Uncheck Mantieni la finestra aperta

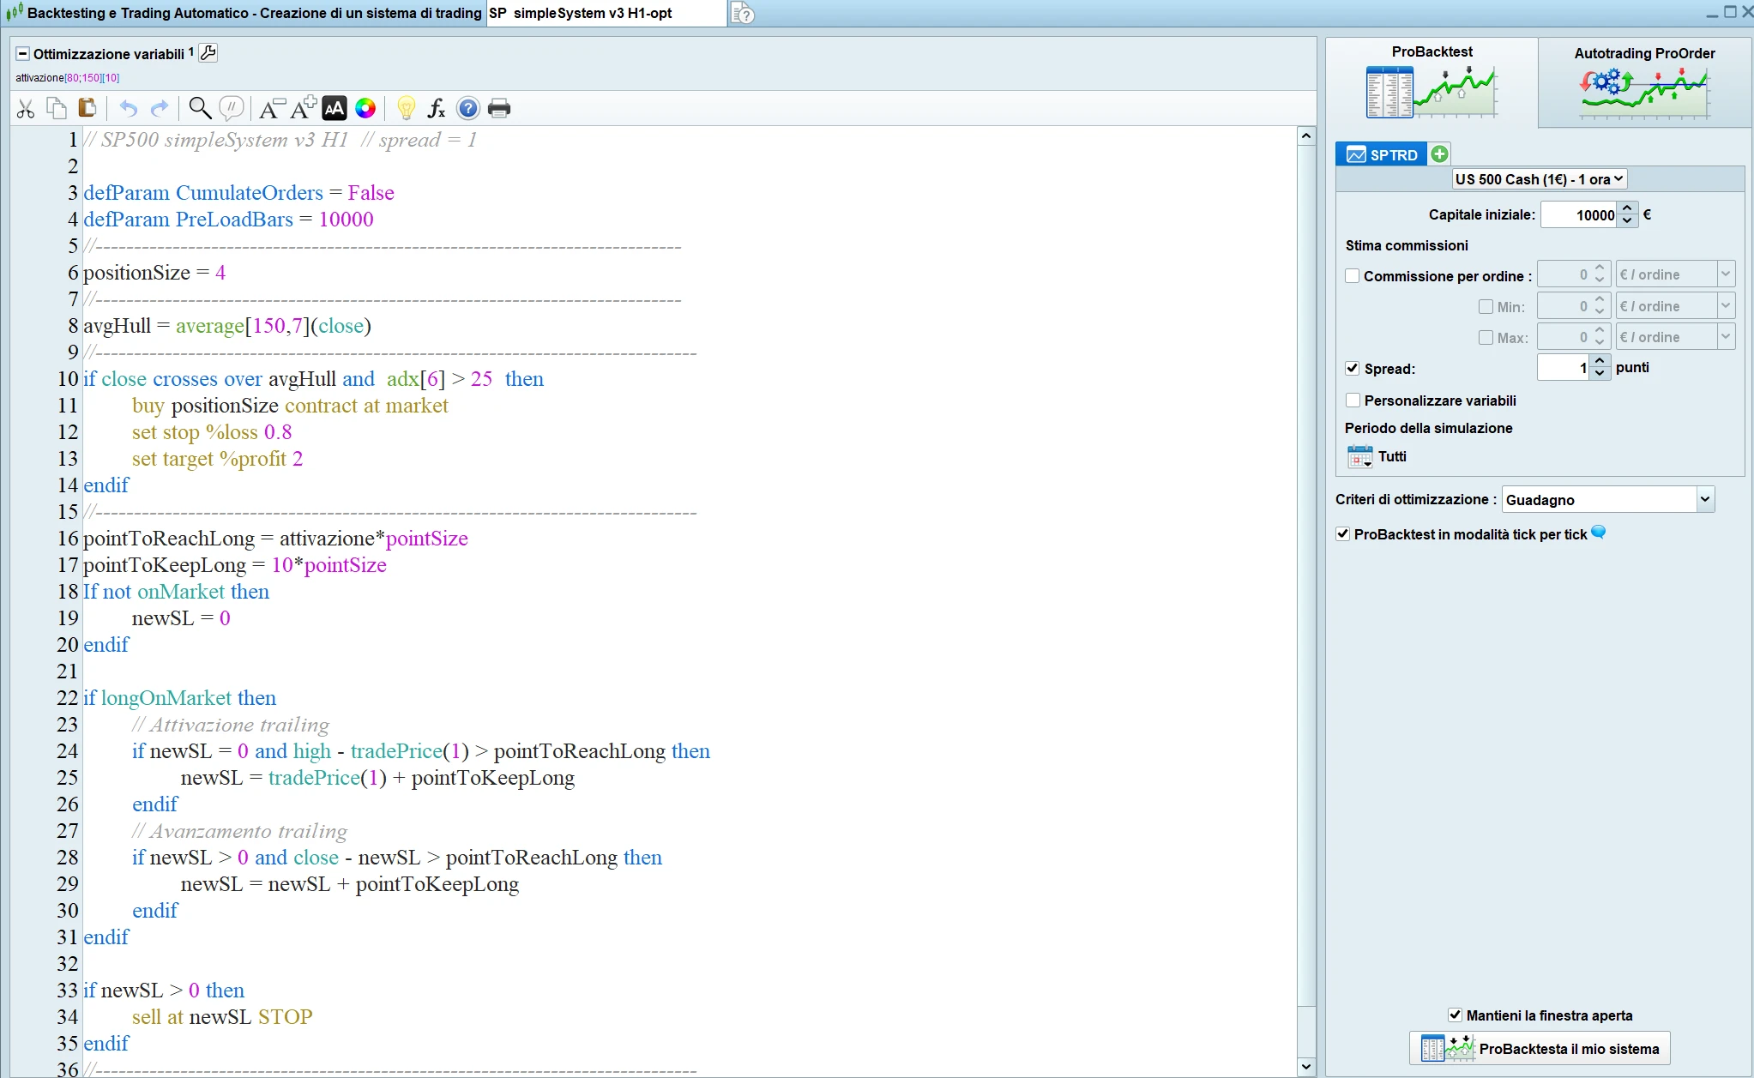(x=1455, y=1015)
